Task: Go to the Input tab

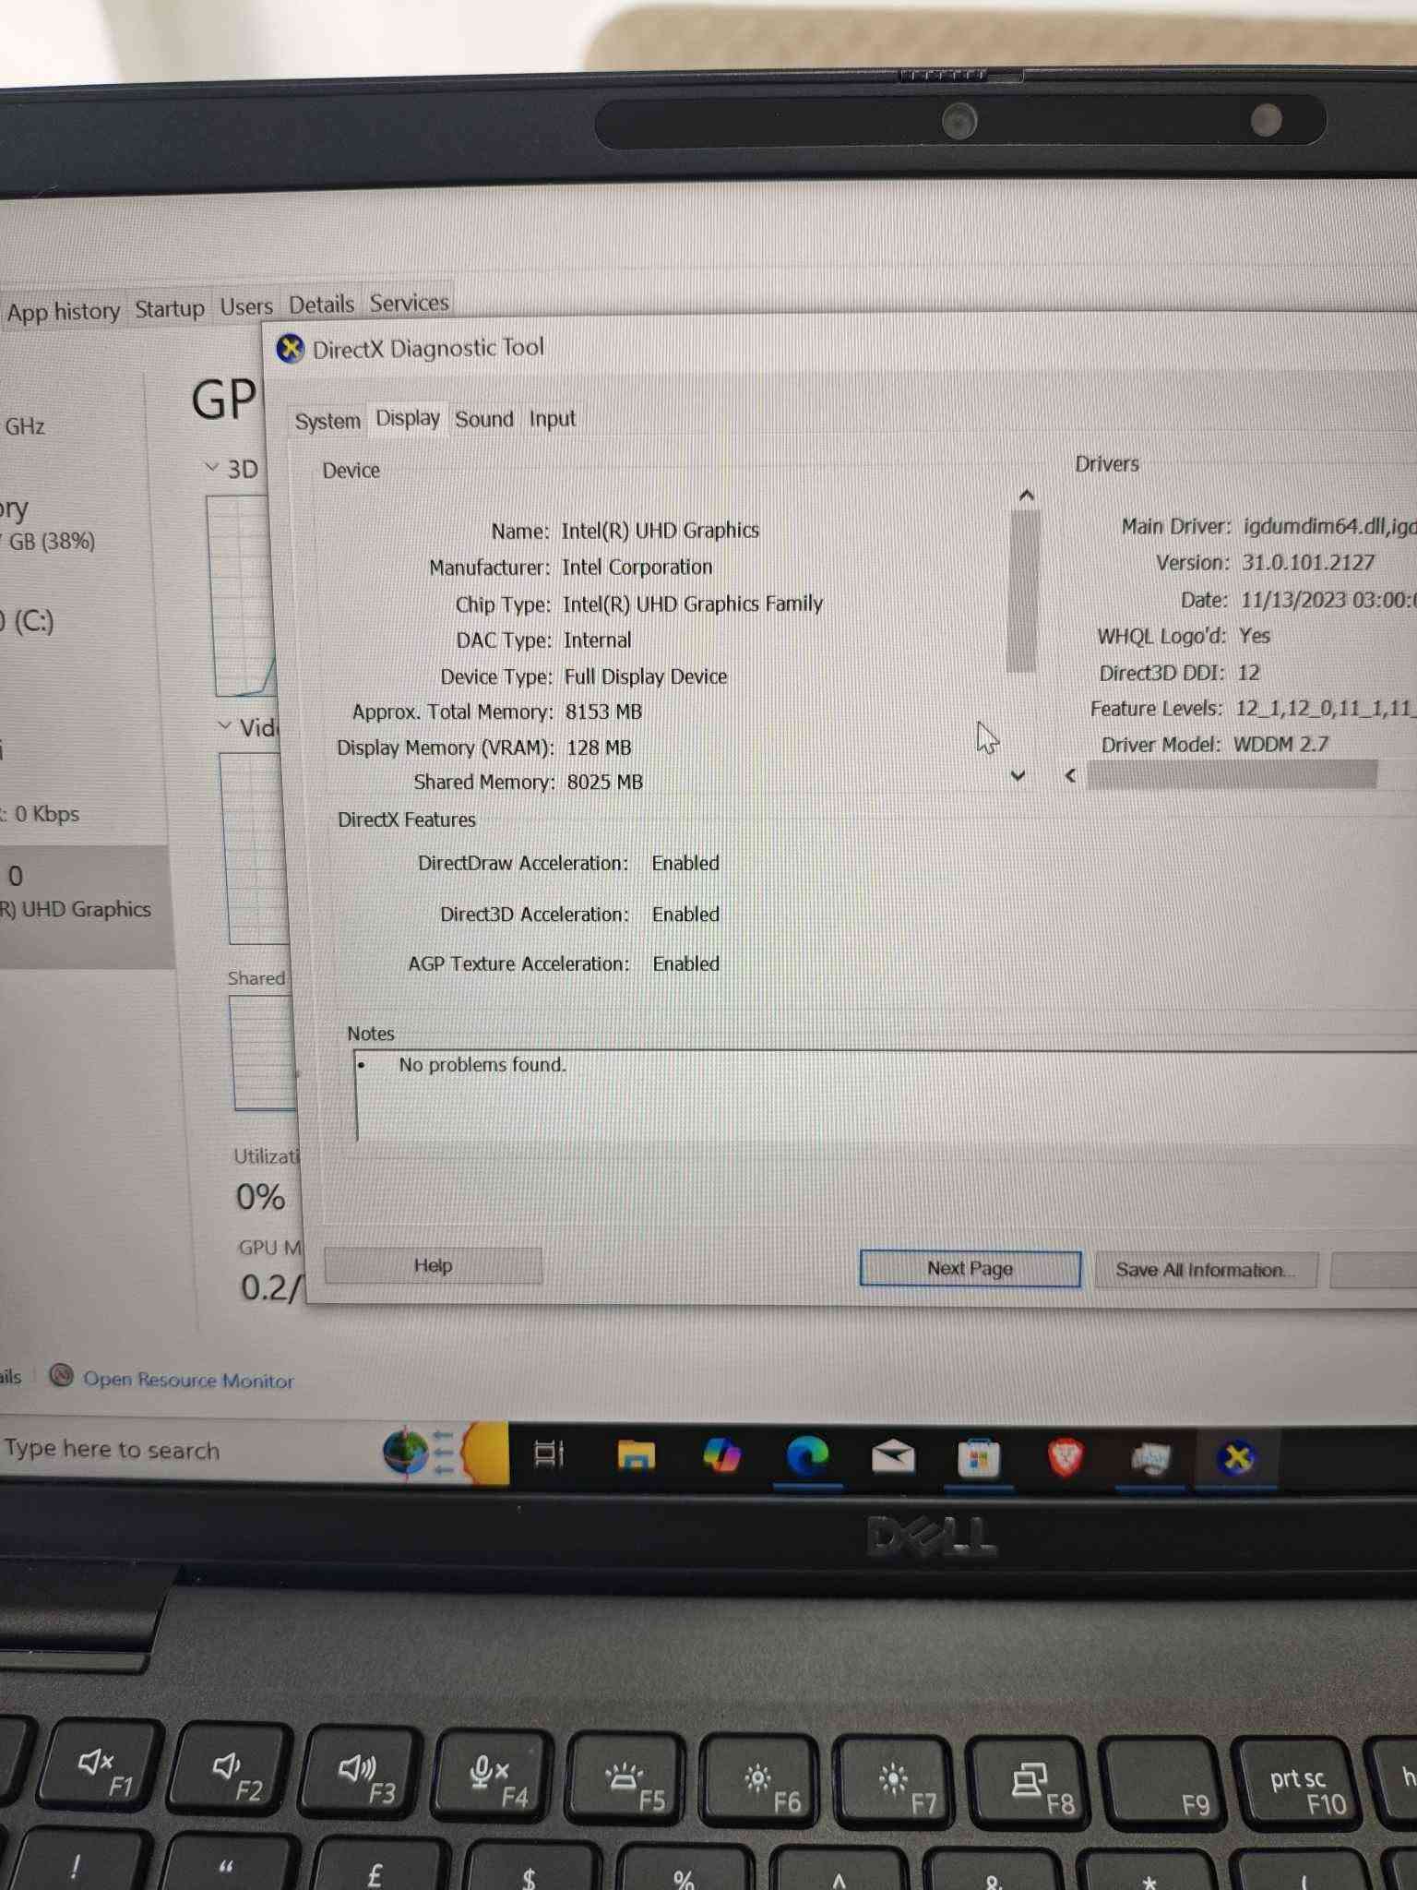Action: pos(552,419)
